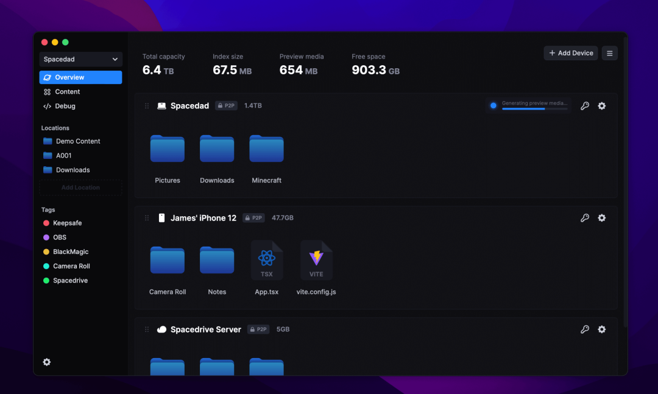Viewport: 658px width, 394px height.
Task: Click the 6.4 TB total capacity value
Action: [158, 70]
